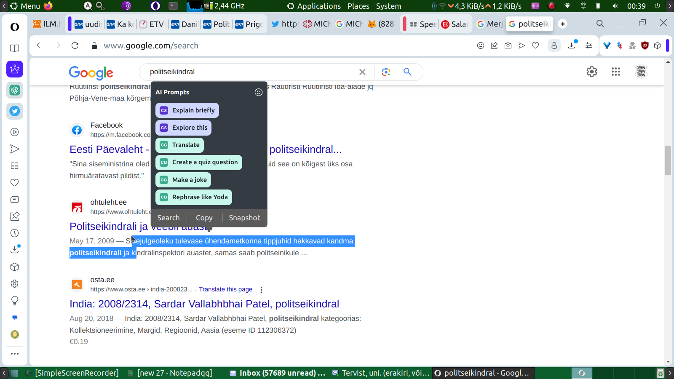Switch to the Merj tab

tap(489, 24)
